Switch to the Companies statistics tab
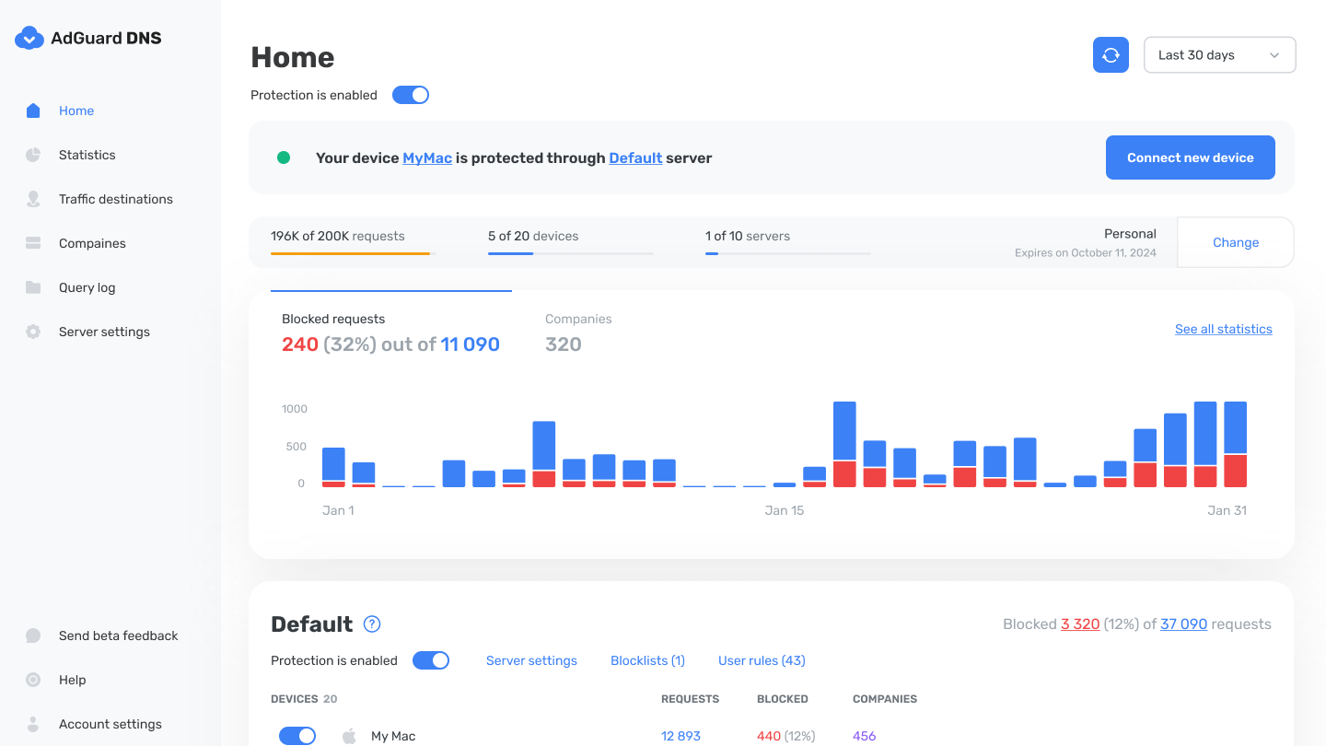 pos(578,332)
